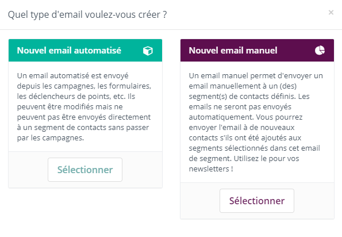The image size is (342, 237).
Task: Close the email type dialog with the X
Action: [331, 13]
